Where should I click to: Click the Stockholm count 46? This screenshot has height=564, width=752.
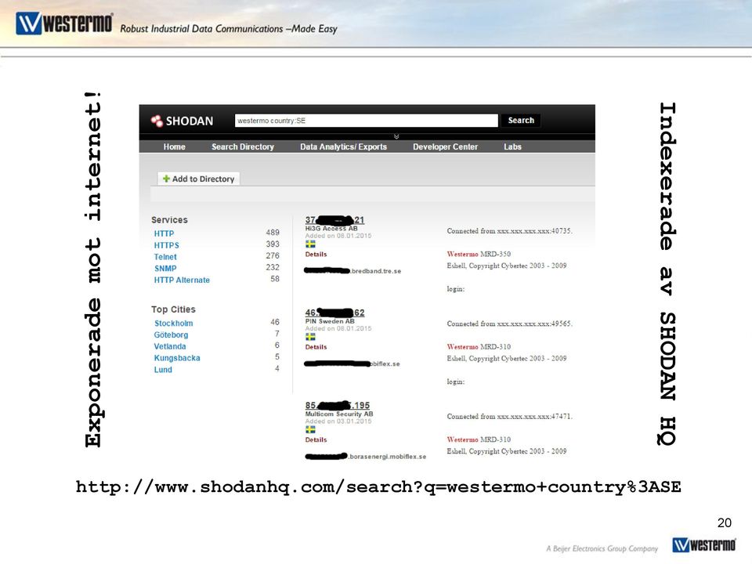pyautogui.click(x=275, y=322)
